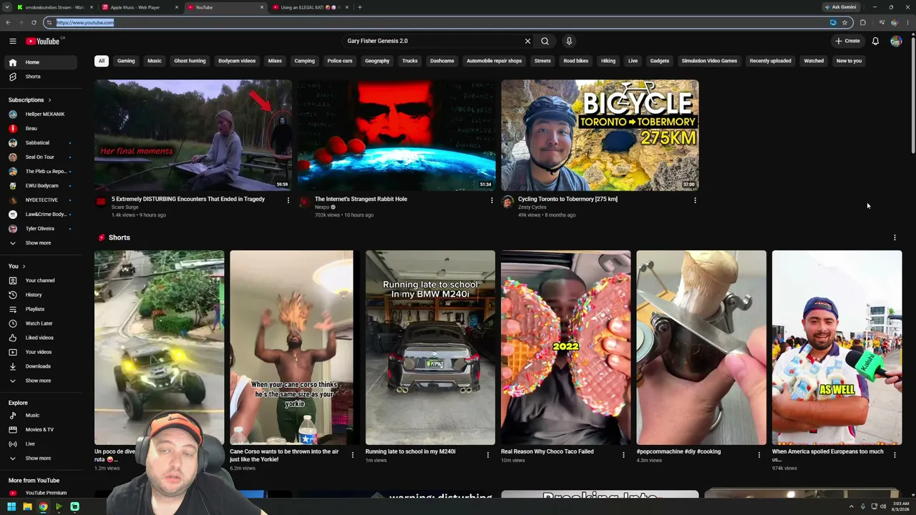The height and width of the screenshot is (515, 916).
Task: Select the Dashcams filter chip
Action: pyautogui.click(x=442, y=61)
